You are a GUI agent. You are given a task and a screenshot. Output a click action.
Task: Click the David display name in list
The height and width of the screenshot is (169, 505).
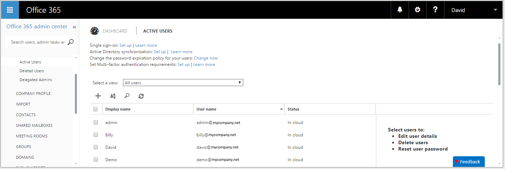pyautogui.click(x=111, y=147)
